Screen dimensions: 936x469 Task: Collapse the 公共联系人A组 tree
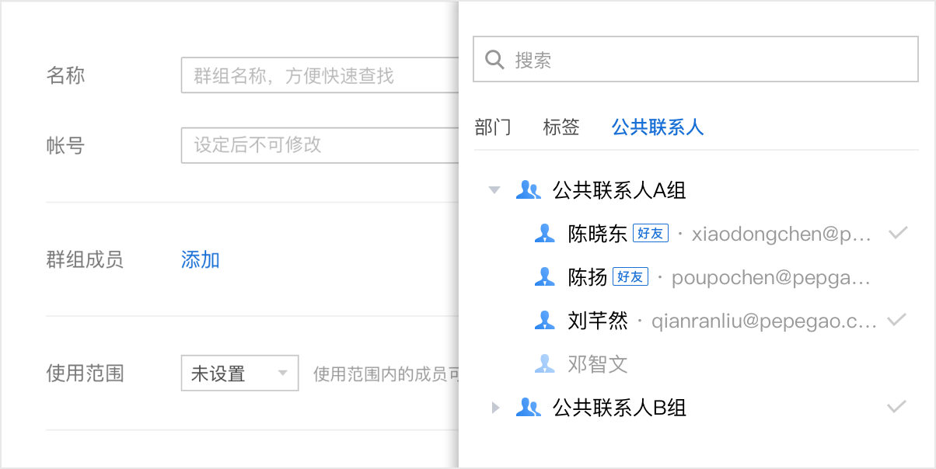point(495,189)
